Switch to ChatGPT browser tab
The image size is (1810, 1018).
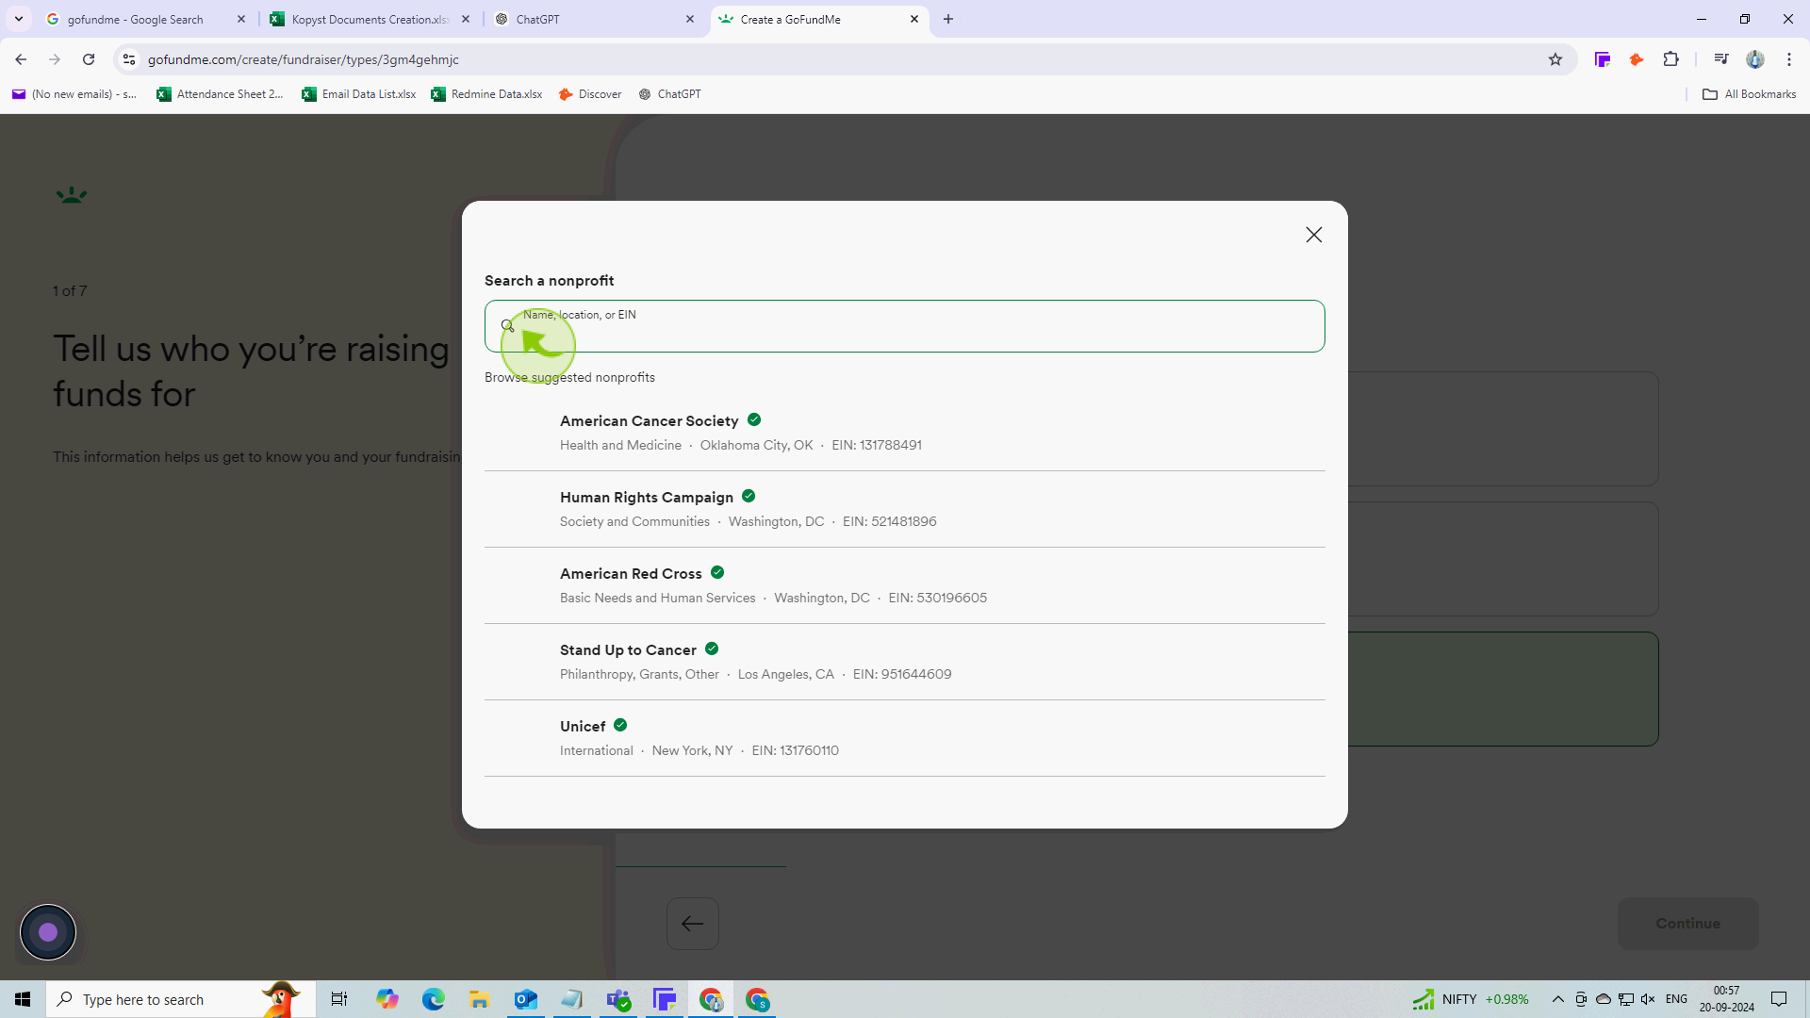tap(594, 19)
